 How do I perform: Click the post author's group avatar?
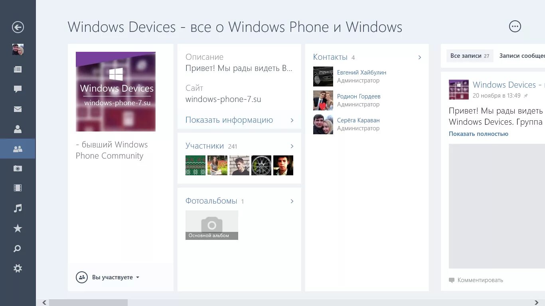(x=459, y=90)
